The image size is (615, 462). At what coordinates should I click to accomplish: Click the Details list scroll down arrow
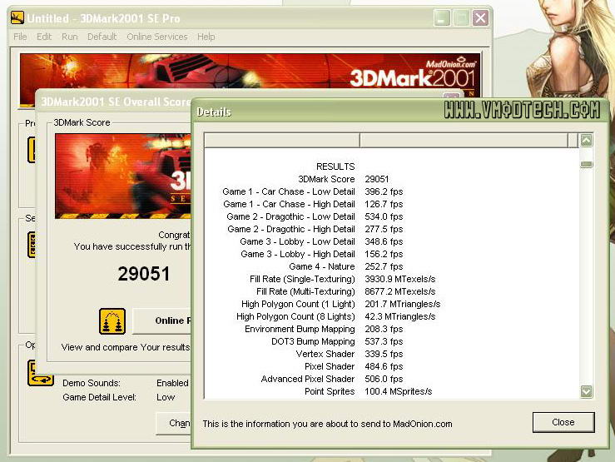587,391
